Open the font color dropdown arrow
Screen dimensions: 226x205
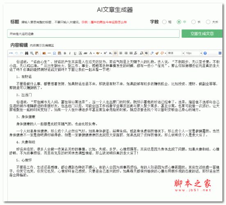pos(94,53)
